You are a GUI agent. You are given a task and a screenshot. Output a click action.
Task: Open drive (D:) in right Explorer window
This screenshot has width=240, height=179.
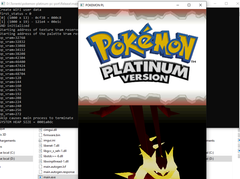(x=210, y=159)
